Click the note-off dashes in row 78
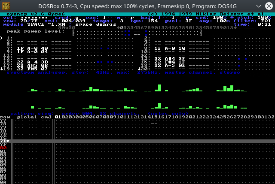This screenshot has width=275, height=184. (x=154, y=124)
